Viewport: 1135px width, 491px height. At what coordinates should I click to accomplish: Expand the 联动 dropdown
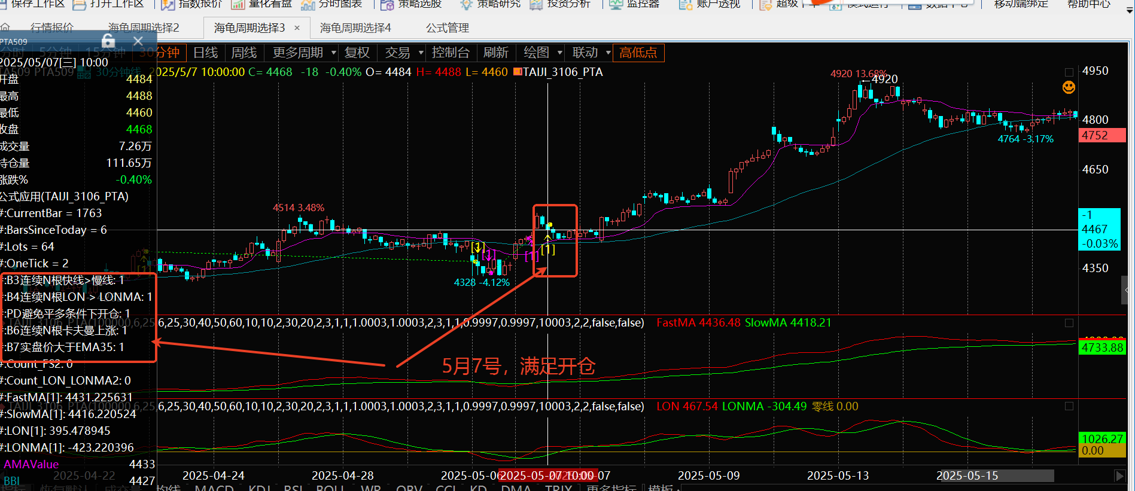(x=608, y=53)
